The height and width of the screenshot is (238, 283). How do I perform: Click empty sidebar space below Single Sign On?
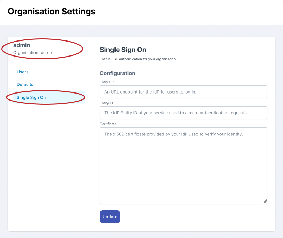(49, 157)
